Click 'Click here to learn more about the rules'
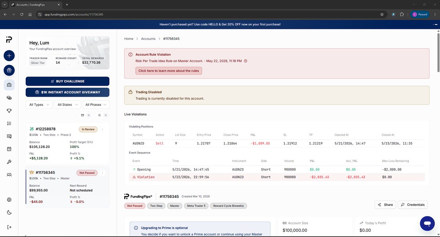Image resolution: width=440 pixels, height=237 pixels. click(x=169, y=71)
